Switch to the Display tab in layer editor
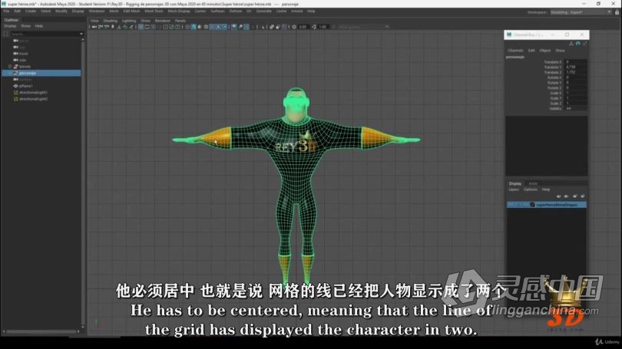Image resolution: width=622 pixels, height=349 pixels. pyautogui.click(x=515, y=184)
